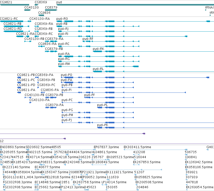Select EST EK058106.5prime
Screen dimensions: 214x191
(x=199, y=167)
